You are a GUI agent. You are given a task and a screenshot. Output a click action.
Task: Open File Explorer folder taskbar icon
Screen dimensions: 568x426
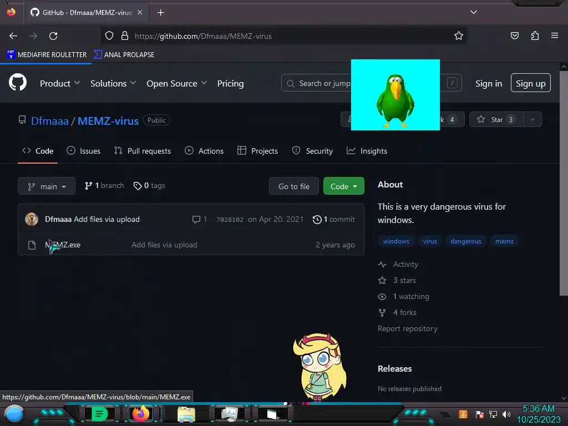186,414
